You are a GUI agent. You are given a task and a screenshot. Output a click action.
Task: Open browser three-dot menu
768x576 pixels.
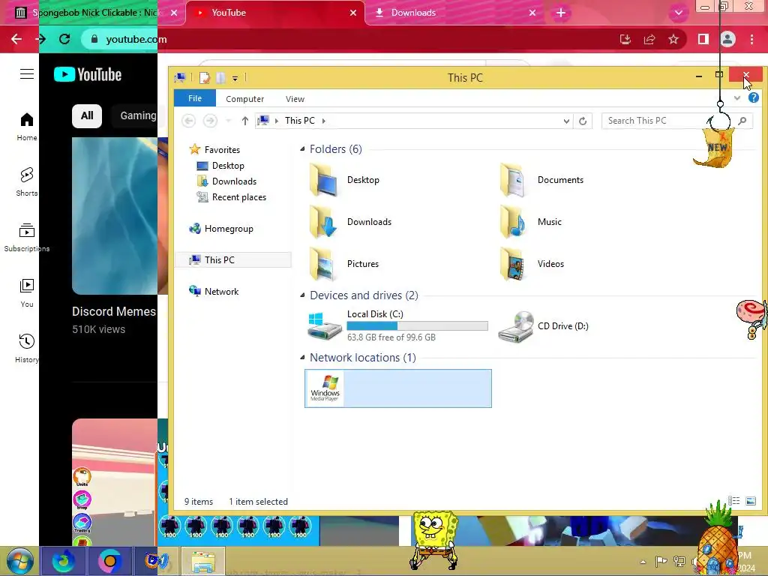[751, 39]
